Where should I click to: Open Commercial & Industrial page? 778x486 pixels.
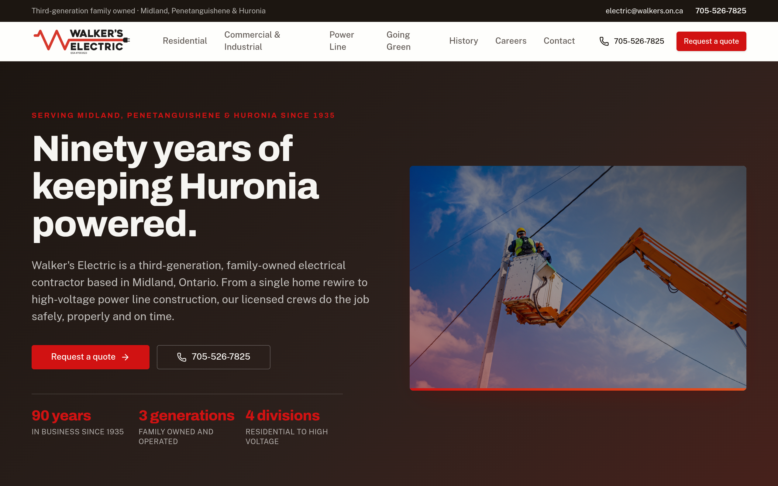pos(252,41)
